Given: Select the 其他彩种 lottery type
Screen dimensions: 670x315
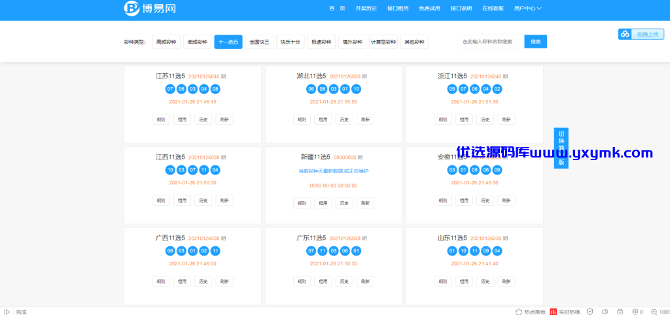Looking at the screenshot, I should [414, 42].
